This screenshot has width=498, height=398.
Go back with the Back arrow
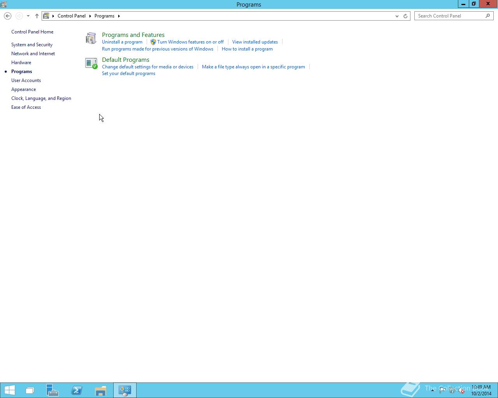tap(7, 16)
